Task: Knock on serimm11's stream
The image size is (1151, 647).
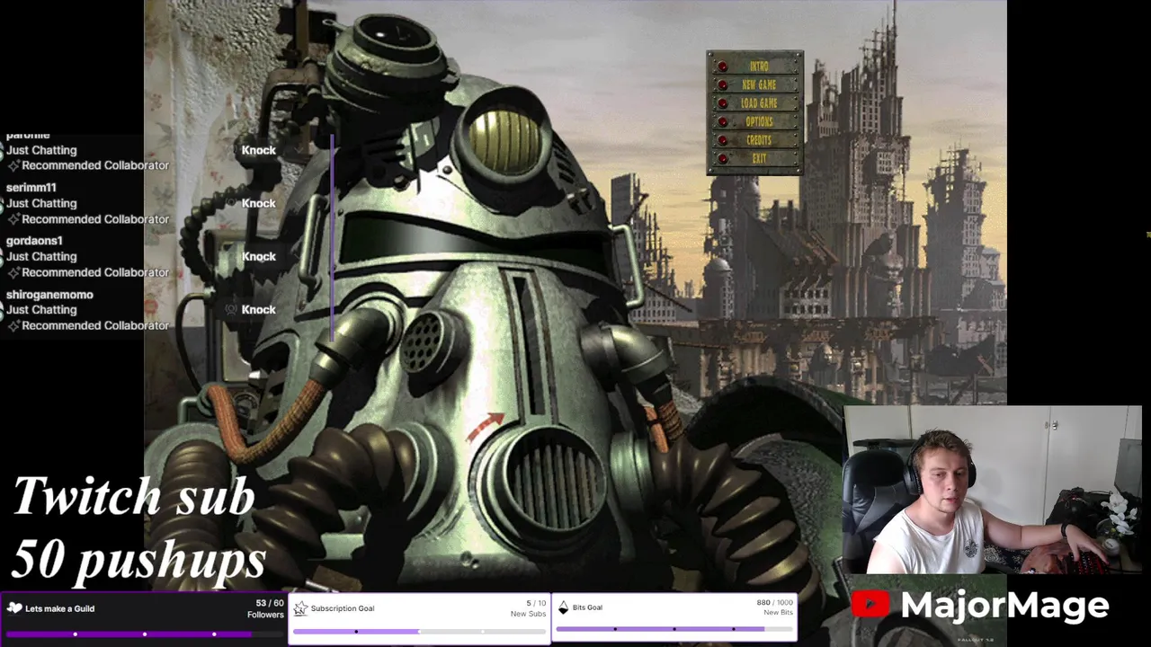Action: [x=258, y=203]
